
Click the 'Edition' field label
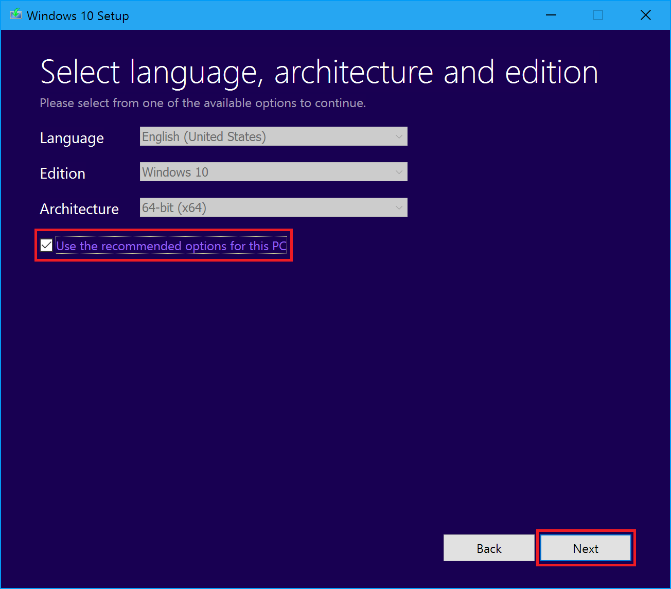63,174
